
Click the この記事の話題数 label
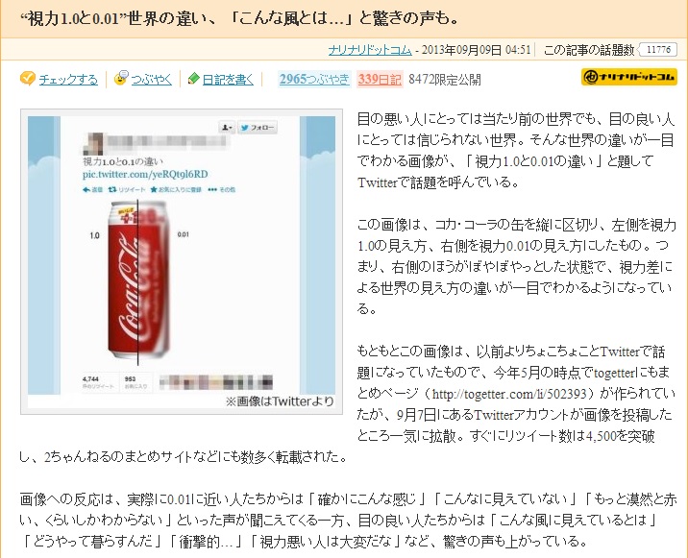[x=589, y=50]
